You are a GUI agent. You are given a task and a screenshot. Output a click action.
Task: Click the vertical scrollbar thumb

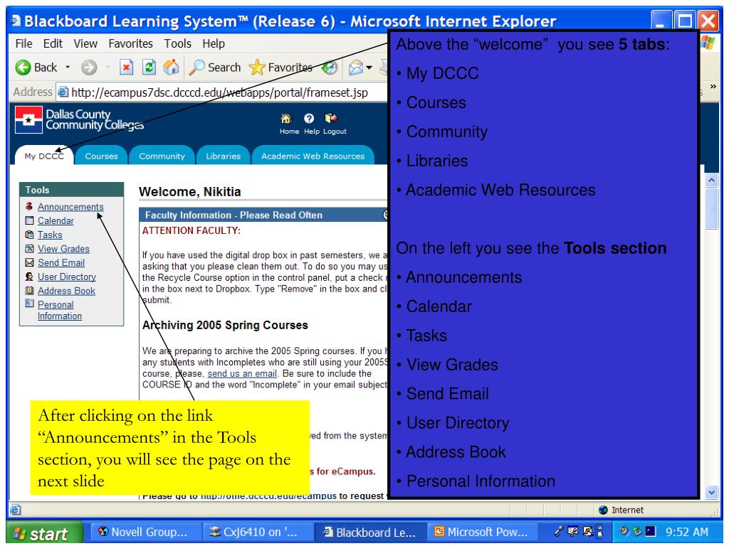point(711,208)
